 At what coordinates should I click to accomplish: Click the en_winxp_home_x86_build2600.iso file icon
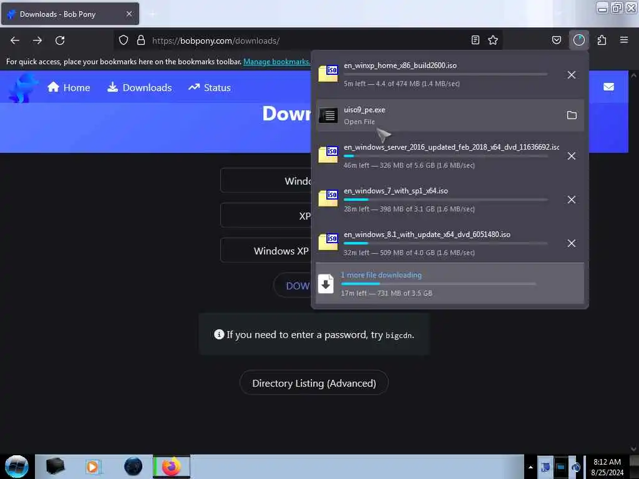[x=328, y=74]
